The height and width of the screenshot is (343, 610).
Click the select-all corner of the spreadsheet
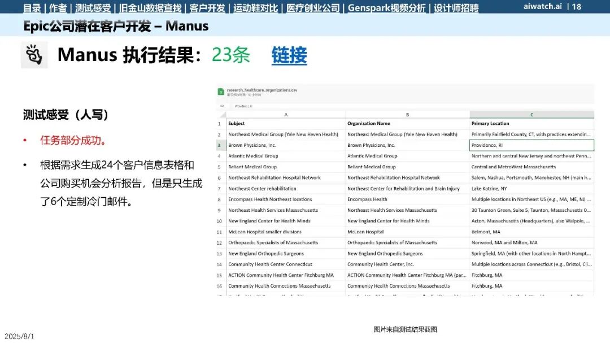point(221,115)
